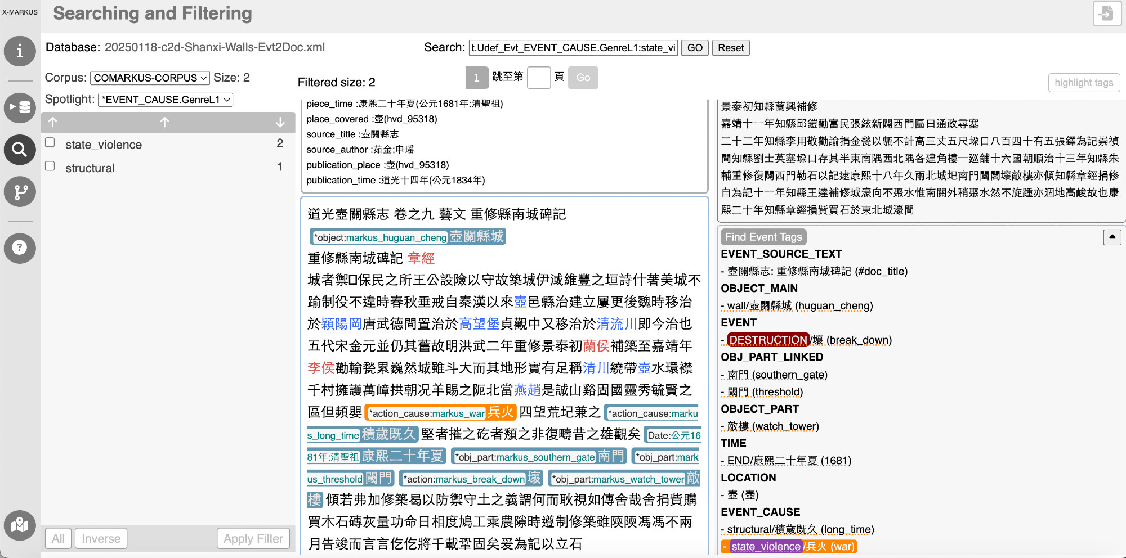This screenshot has height=558, width=1126.
Task: Click the blue 高望堡 place name
Action: [x=480, y=324]
